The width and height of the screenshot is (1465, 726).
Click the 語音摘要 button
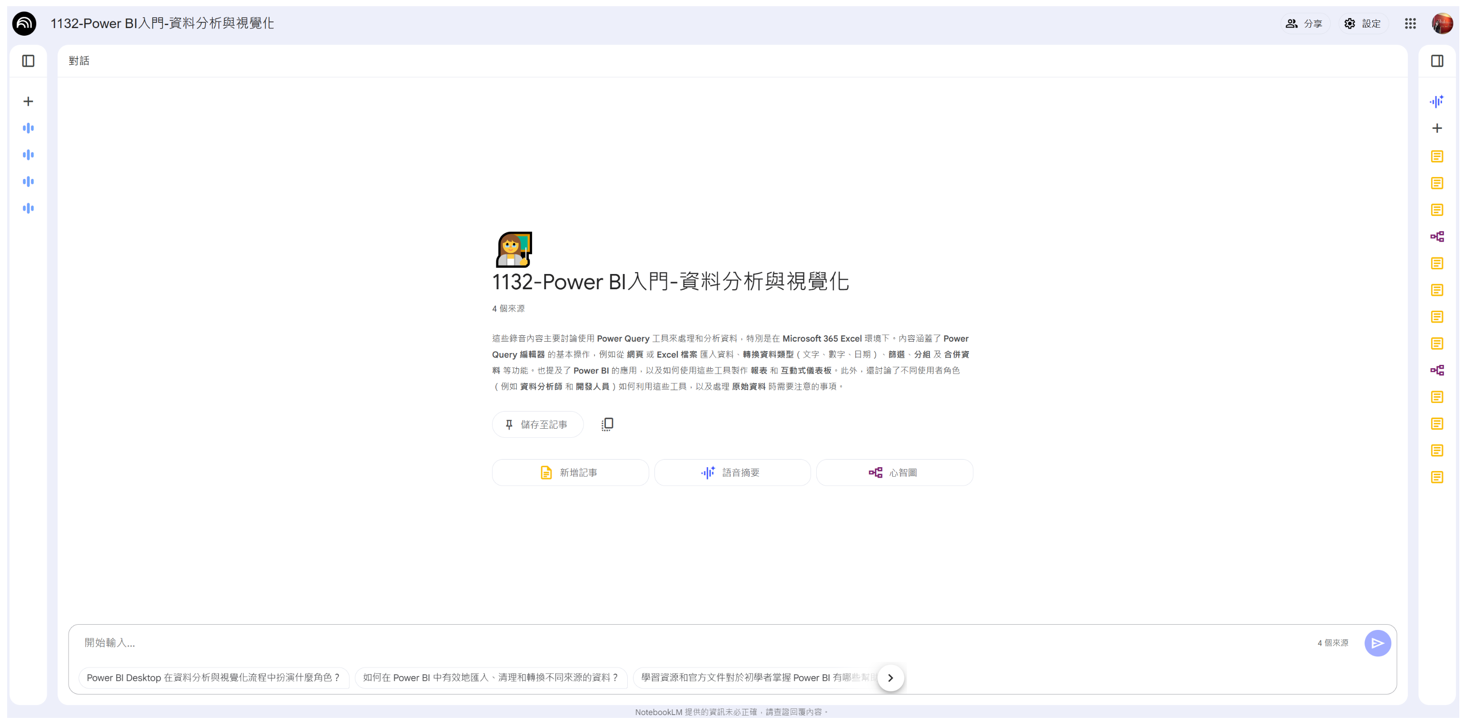coord(732,472)
